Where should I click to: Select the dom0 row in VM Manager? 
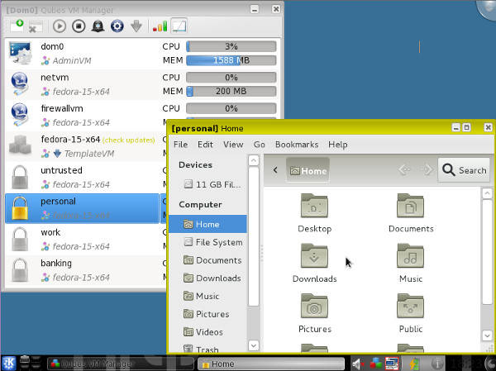click(142, 54)
